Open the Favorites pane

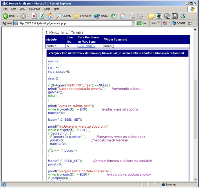(83, 16)
